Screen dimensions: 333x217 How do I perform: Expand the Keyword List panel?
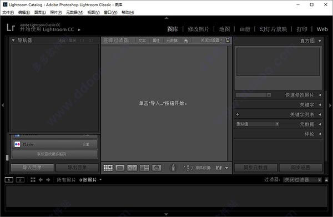click(320, 114)
